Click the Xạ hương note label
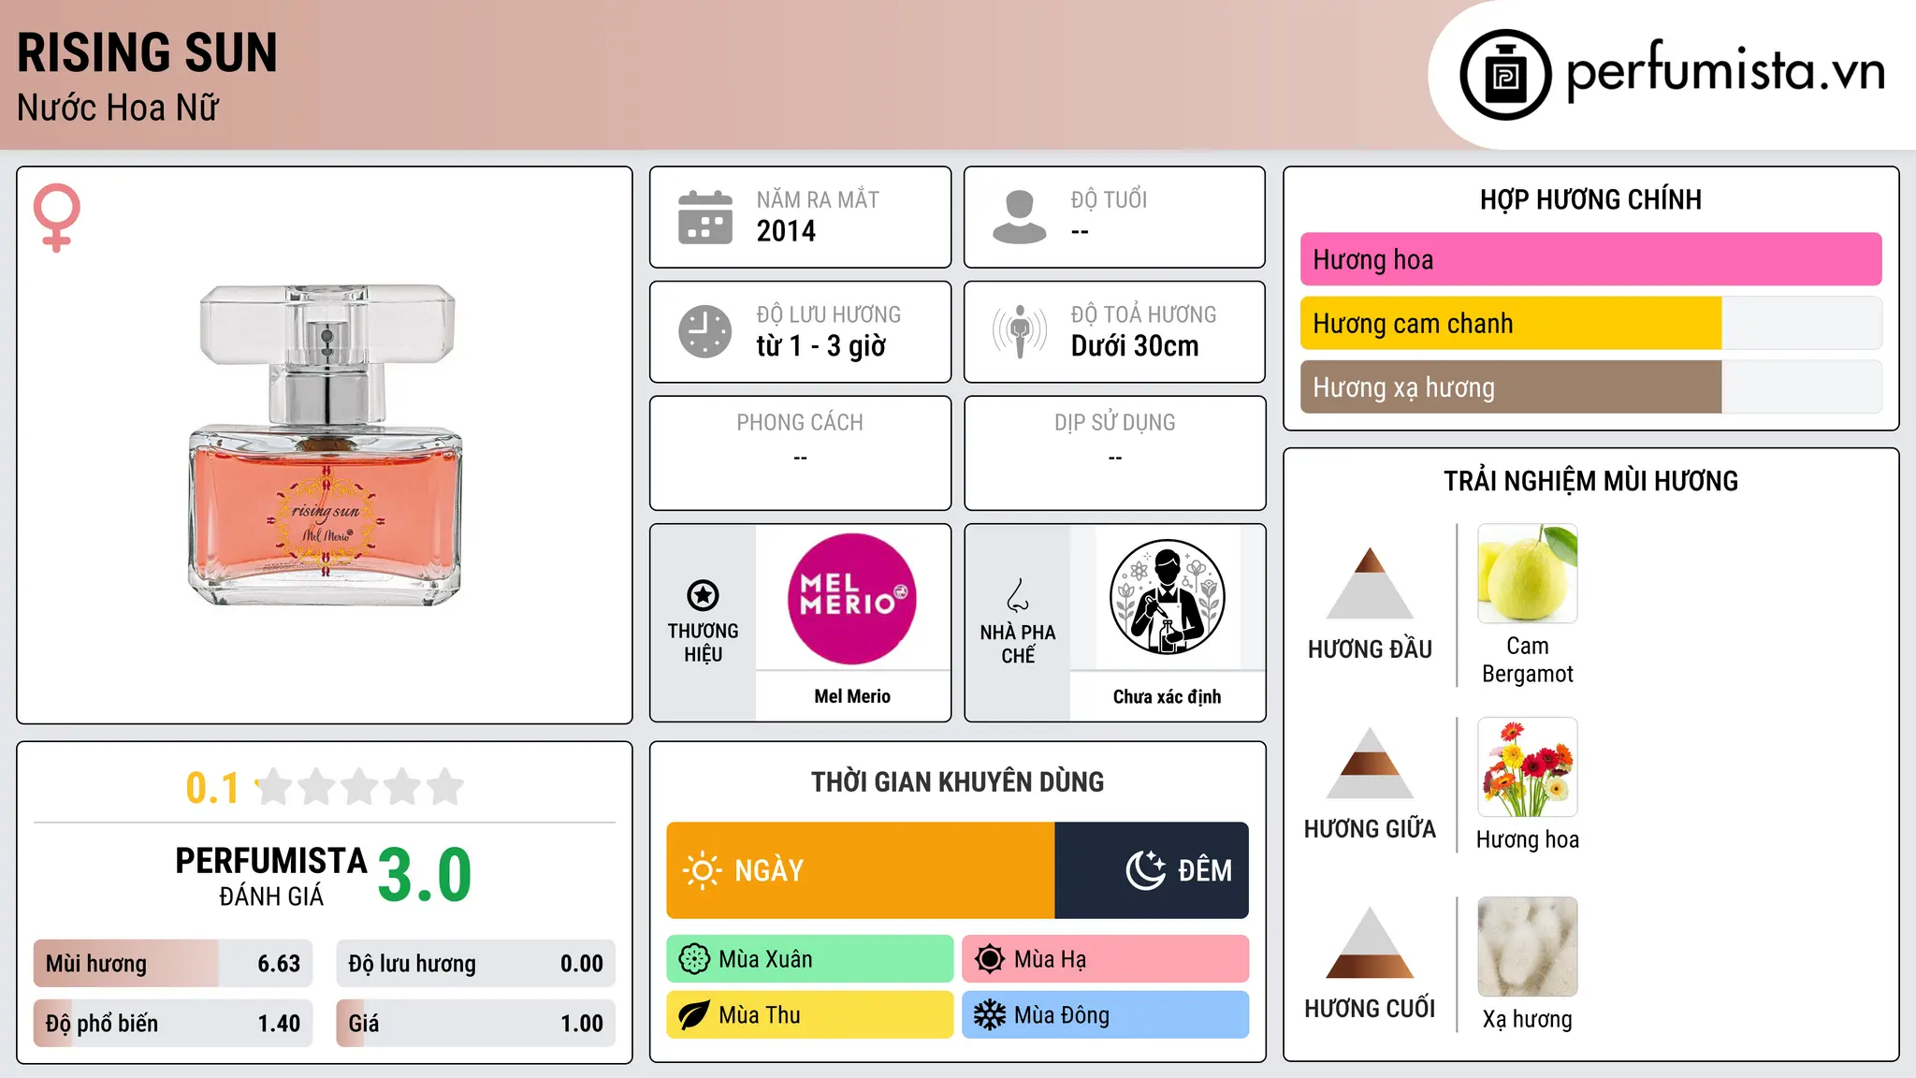Screen dimensions: 1916x1078 point(1528,1019)
